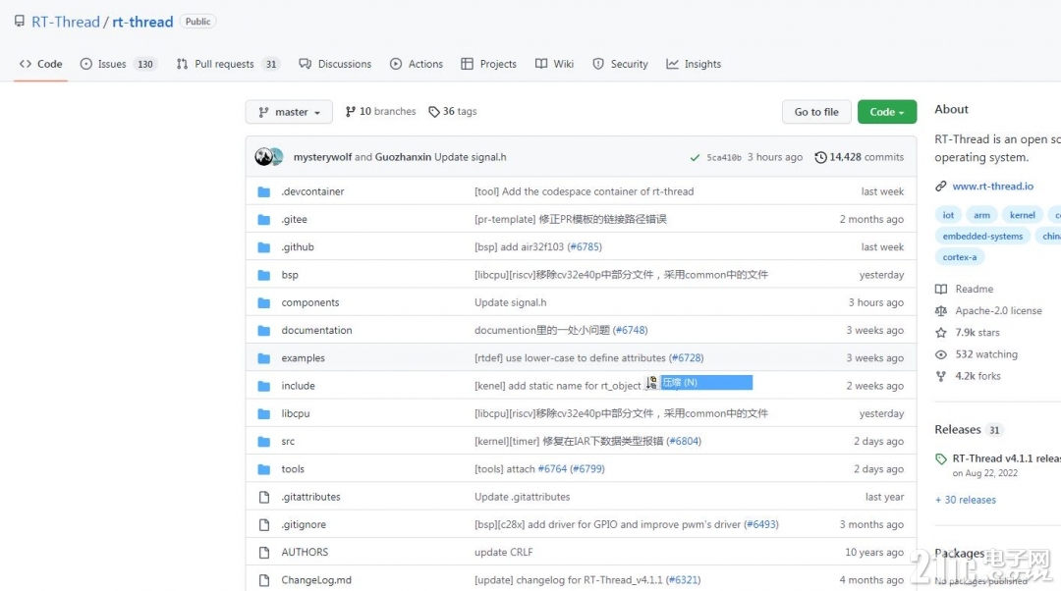
Task: Open the Apache-2.0 license link
Action: coord(998,311)
